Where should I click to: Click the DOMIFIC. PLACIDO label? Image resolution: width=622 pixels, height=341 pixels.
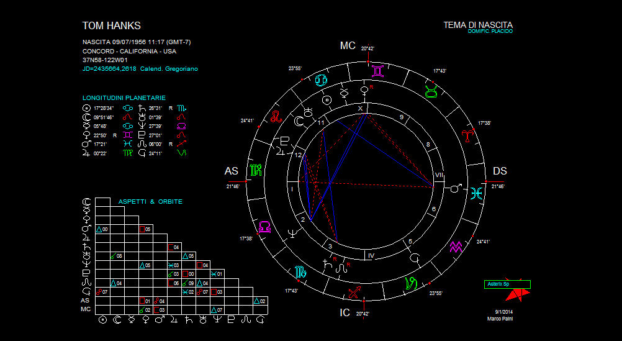pos(490,31)
